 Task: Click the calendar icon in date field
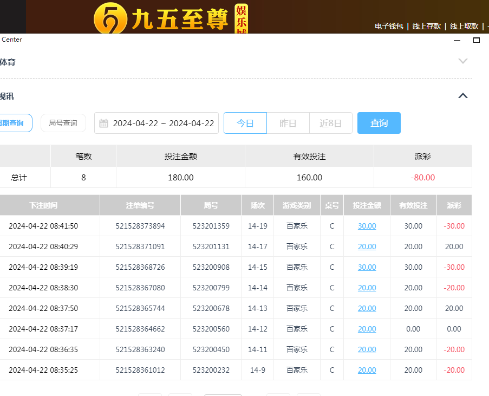104,124
